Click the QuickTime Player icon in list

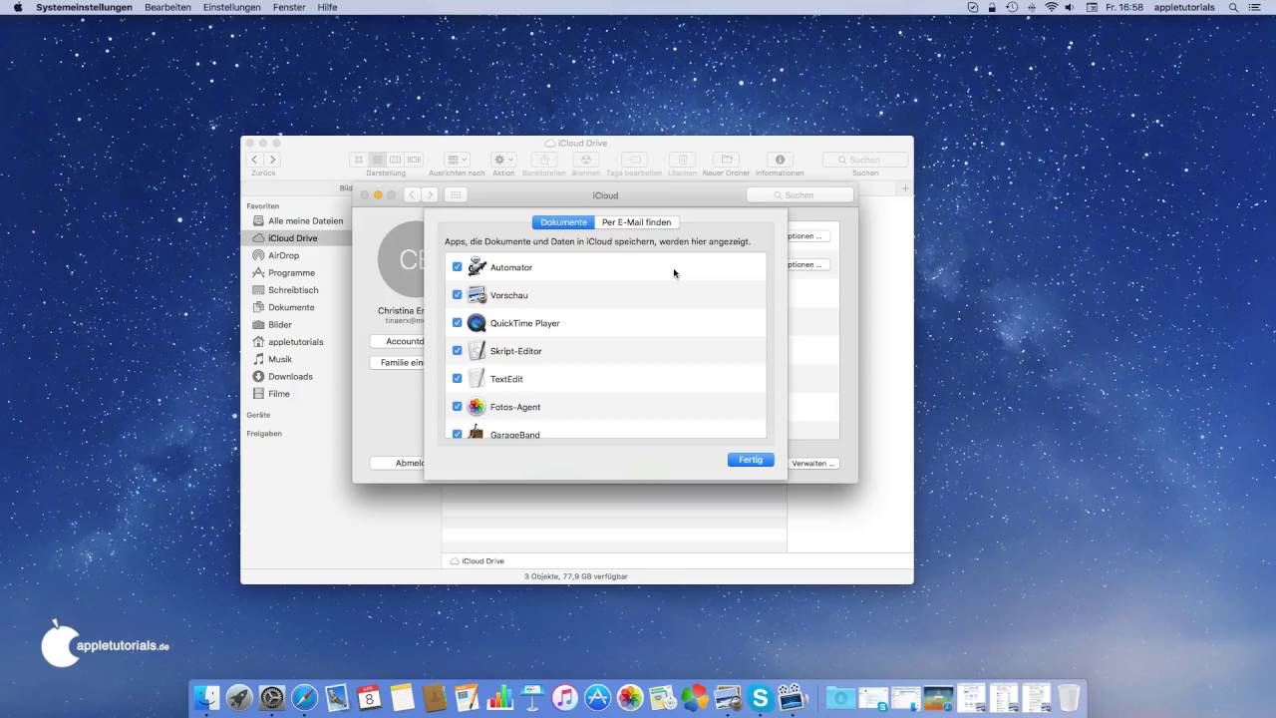tap(477, 323)
